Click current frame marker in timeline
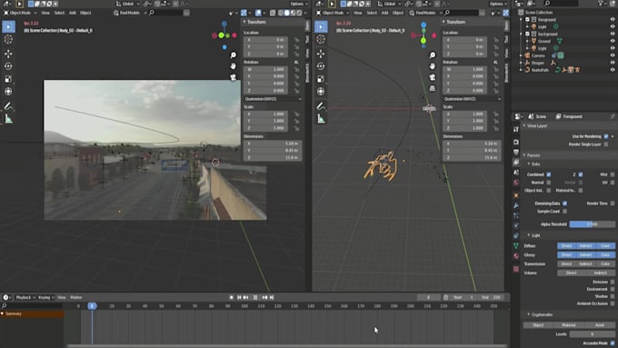Viewport: 618px width, 348px height. click(x=92, y=306)
